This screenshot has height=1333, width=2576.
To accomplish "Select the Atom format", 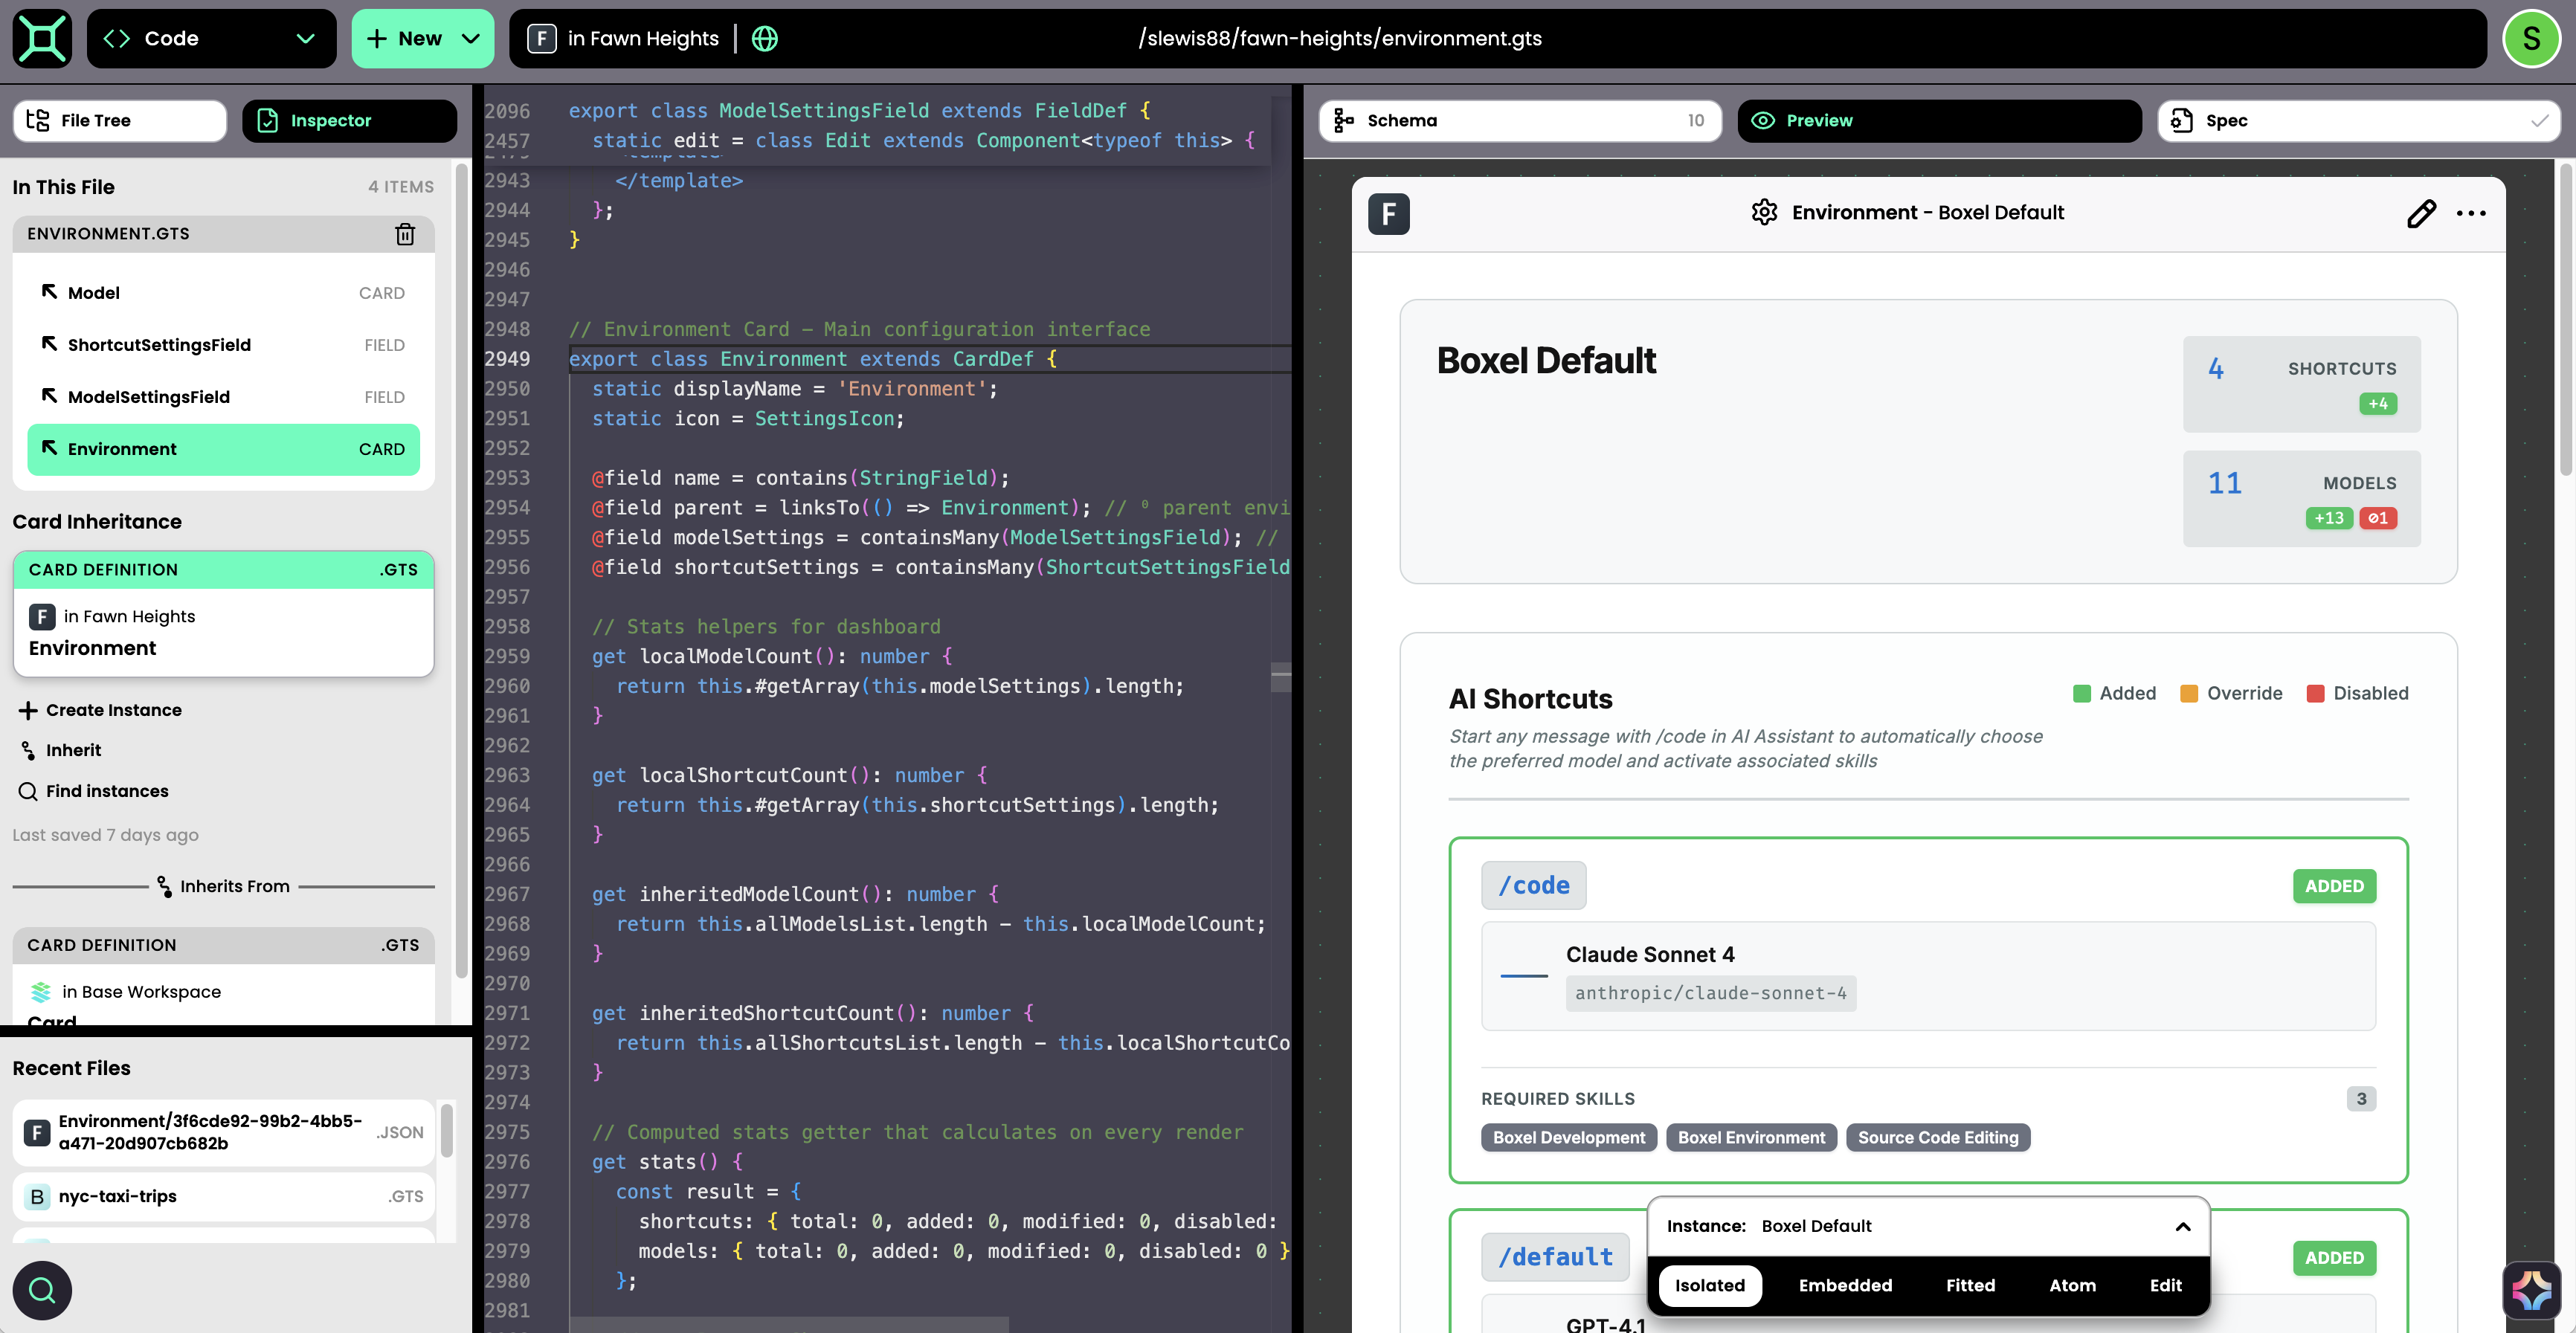I will (2072, 1285).
